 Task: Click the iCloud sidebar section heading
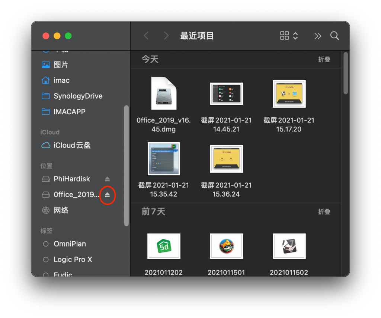point(50,132)
